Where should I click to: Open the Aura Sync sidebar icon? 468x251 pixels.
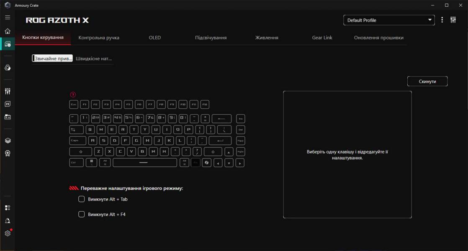[7, 67]
